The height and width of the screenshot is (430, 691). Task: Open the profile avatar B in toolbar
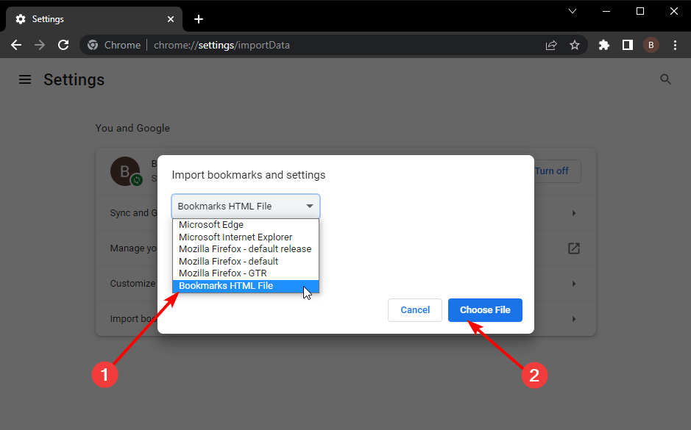[651, 45]
